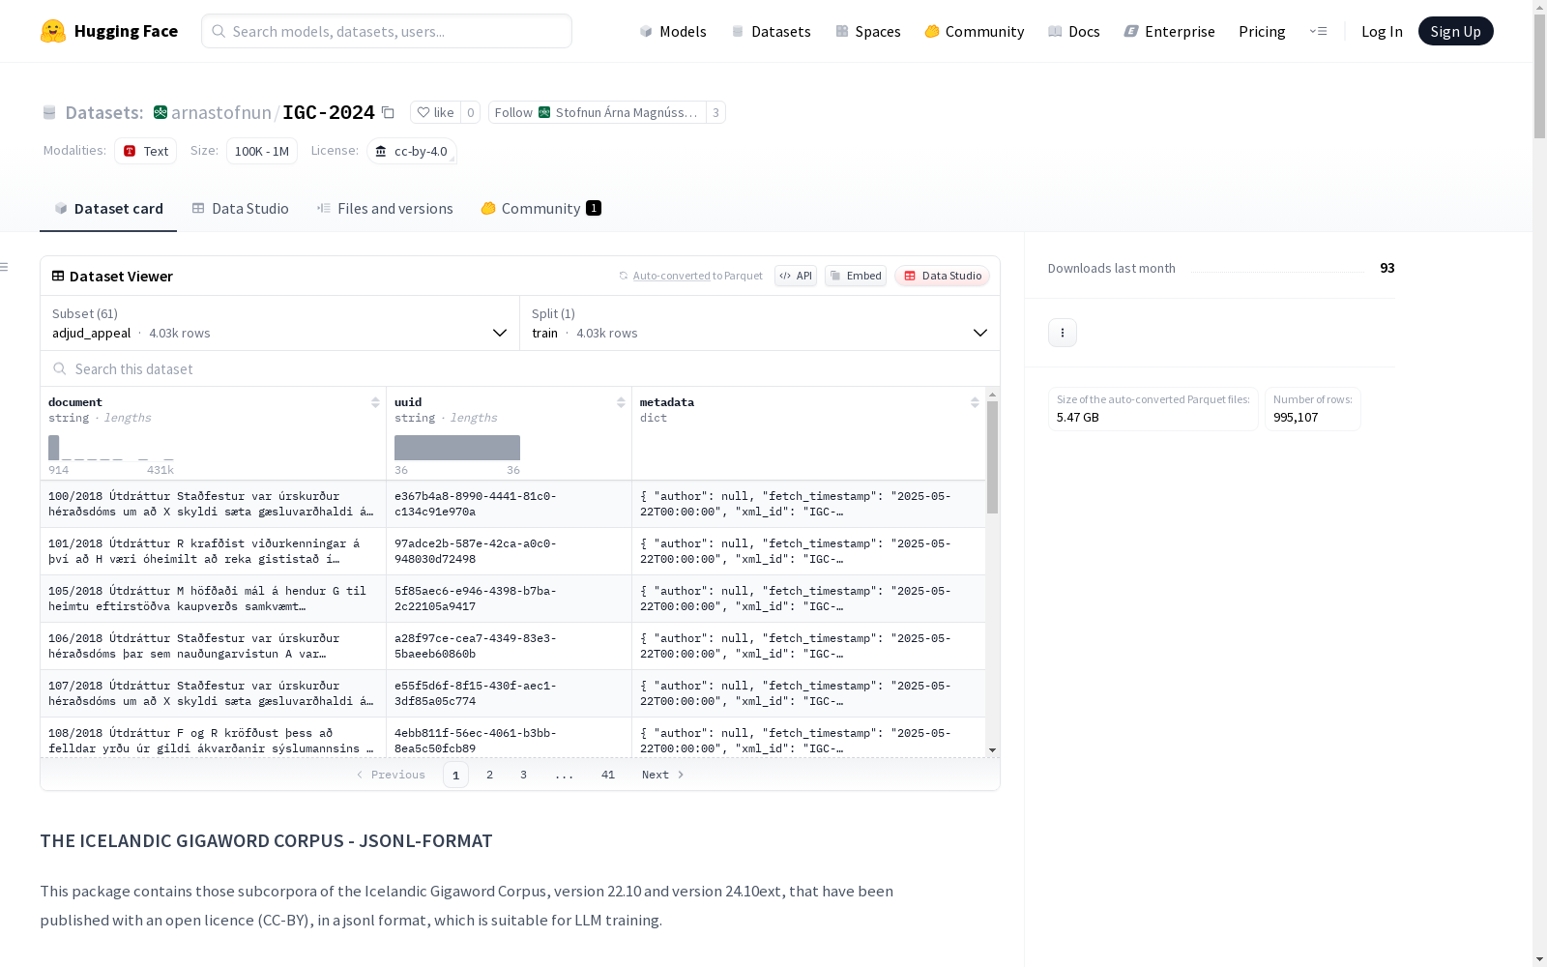1547x967 pixels.
Task: Click the table vertical scrollbar thumb
Action: [x=992, y=457]
